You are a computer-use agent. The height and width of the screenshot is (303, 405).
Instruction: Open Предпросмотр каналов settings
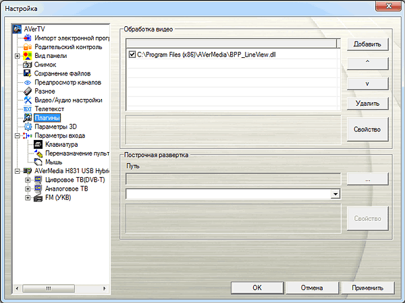(67, 82)
